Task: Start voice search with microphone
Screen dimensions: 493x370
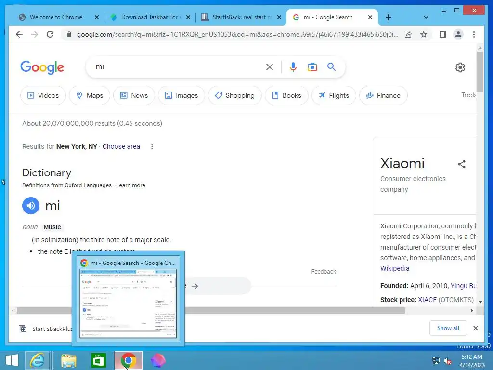Action: point(293,67)
